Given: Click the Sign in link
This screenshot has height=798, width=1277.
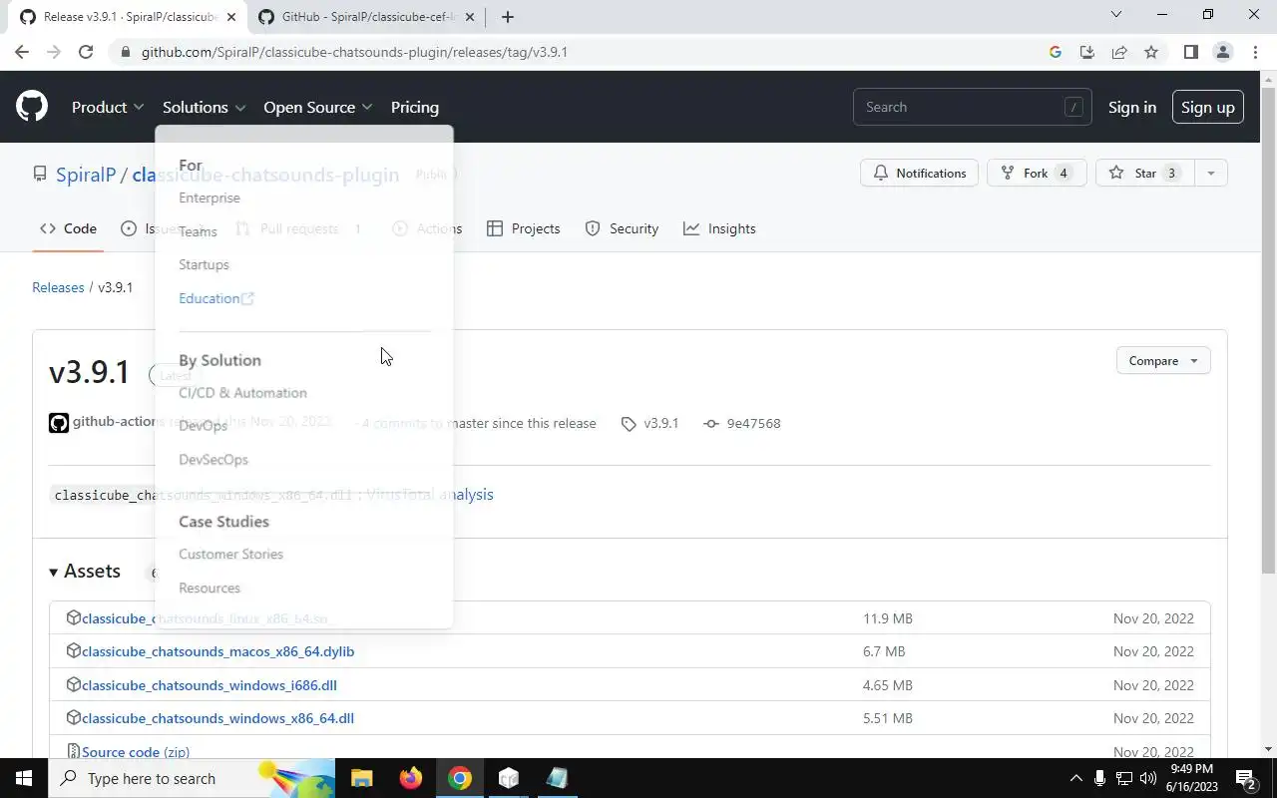Looking at the screenshot, I should pyautogui.click(x=1132, y=107).
